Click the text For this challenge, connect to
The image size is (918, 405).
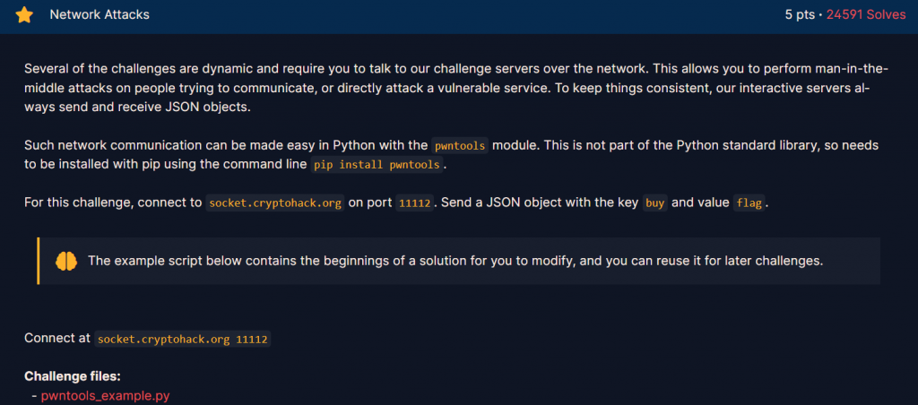click(x=113, y=202)
